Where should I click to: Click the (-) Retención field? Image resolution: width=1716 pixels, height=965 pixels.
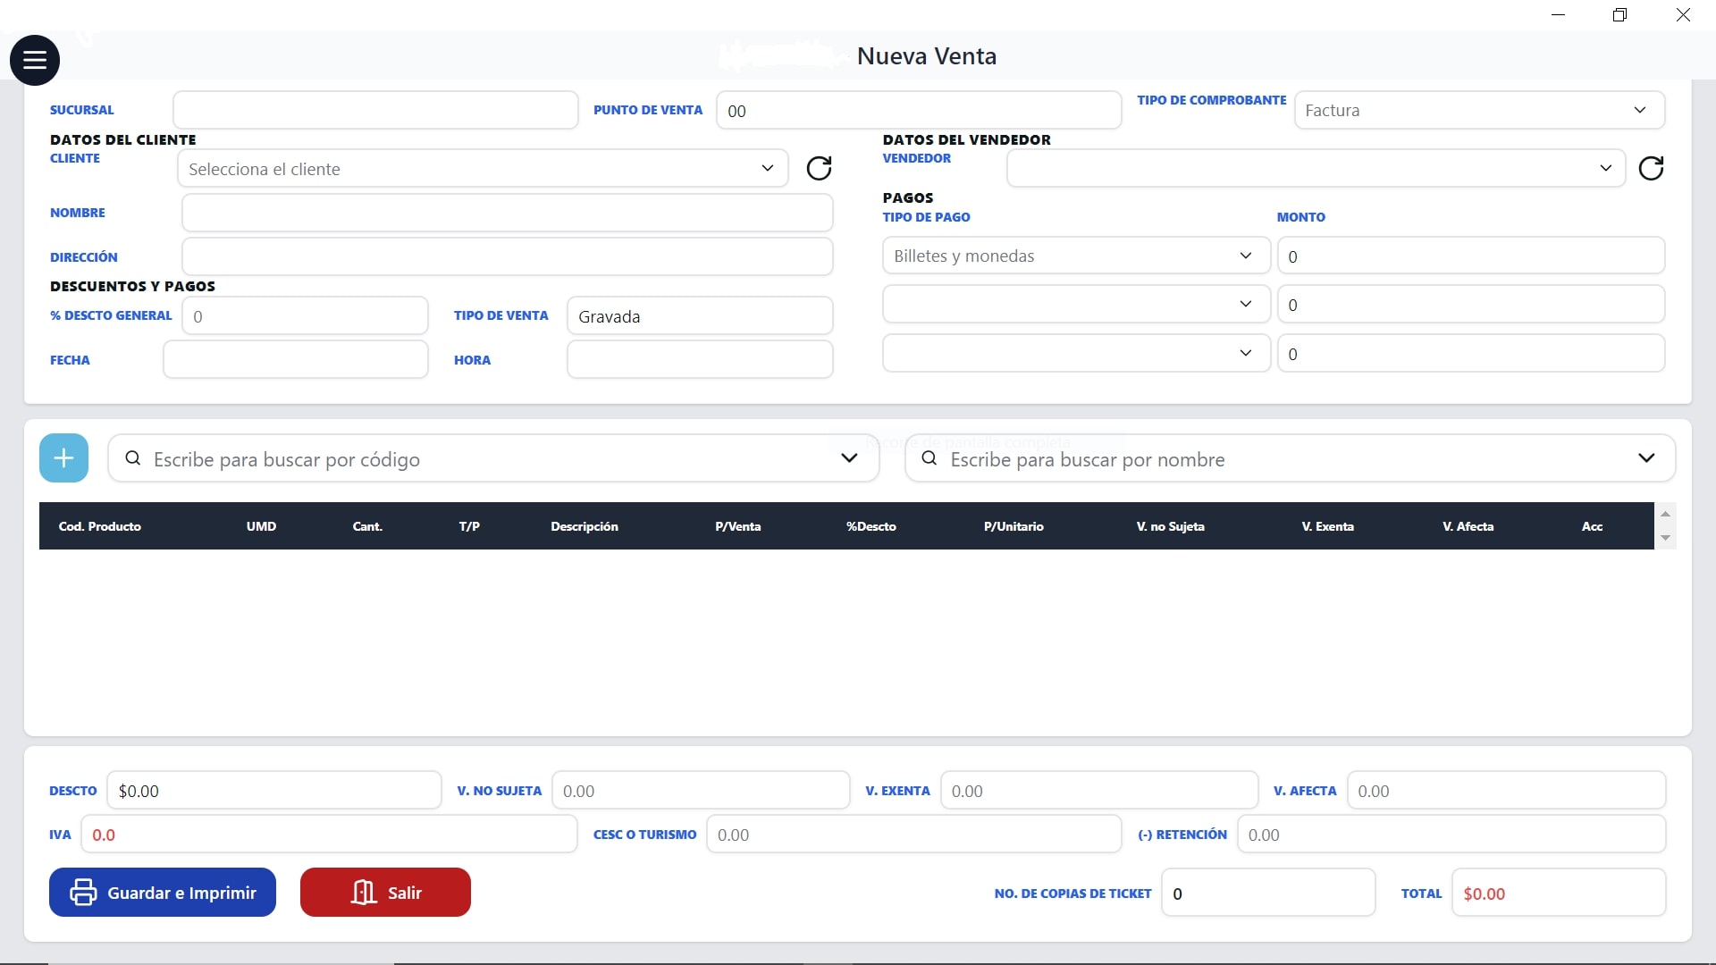tap(1451, 835)
